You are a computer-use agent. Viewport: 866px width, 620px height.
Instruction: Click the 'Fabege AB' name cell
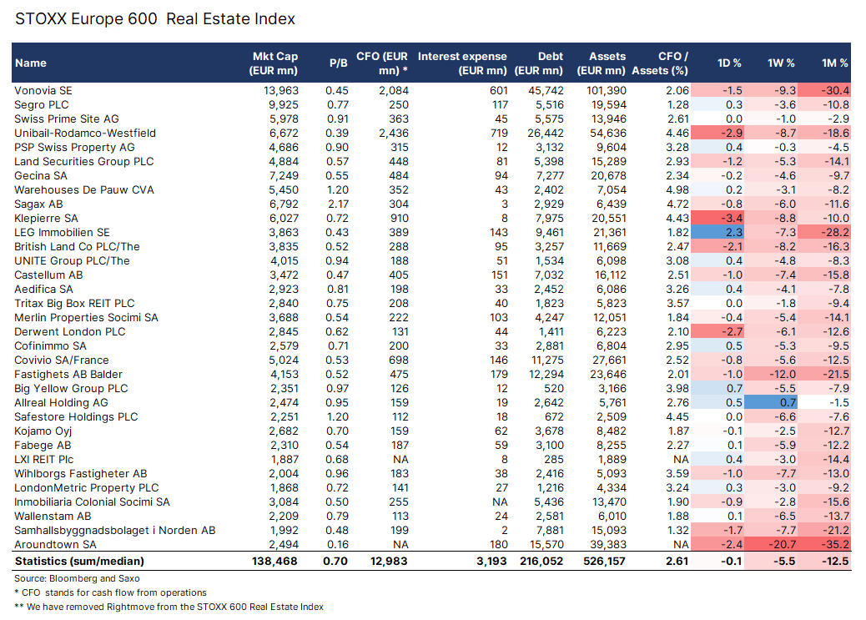[x=43, y=446]
